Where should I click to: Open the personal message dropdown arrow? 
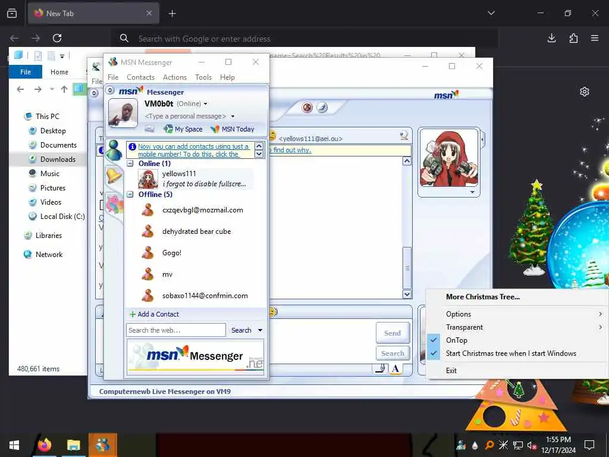tap(233, 116)
